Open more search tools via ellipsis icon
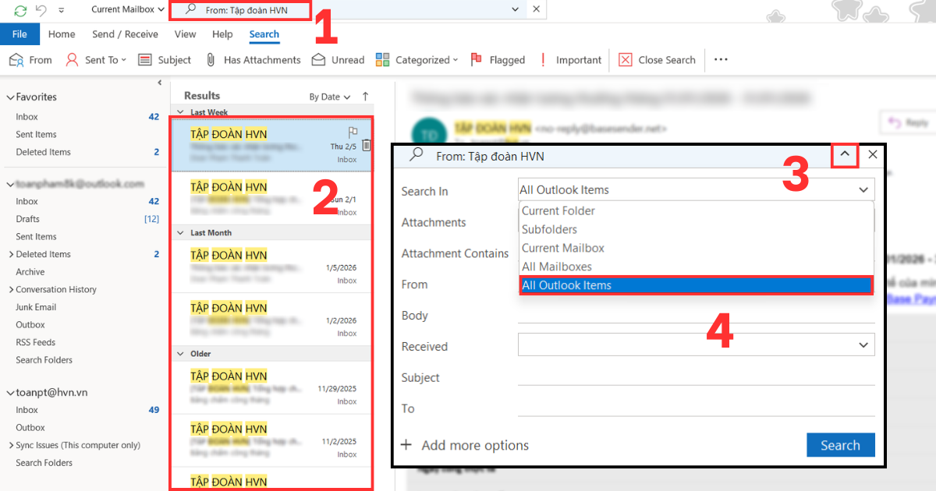936x491 pixels. (x=720, y=59)
